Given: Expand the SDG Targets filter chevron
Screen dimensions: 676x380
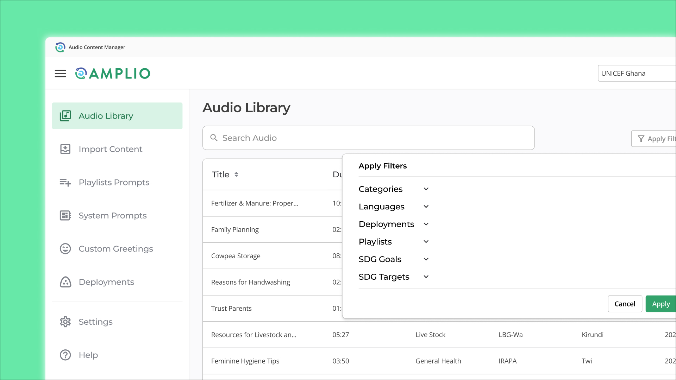Looking at the screenshot, I should tap(426, 277).
